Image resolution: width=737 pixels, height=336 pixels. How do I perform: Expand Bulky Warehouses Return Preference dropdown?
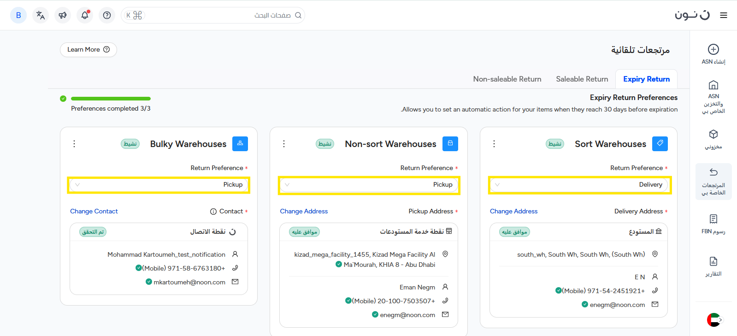[x=159, y=185]
